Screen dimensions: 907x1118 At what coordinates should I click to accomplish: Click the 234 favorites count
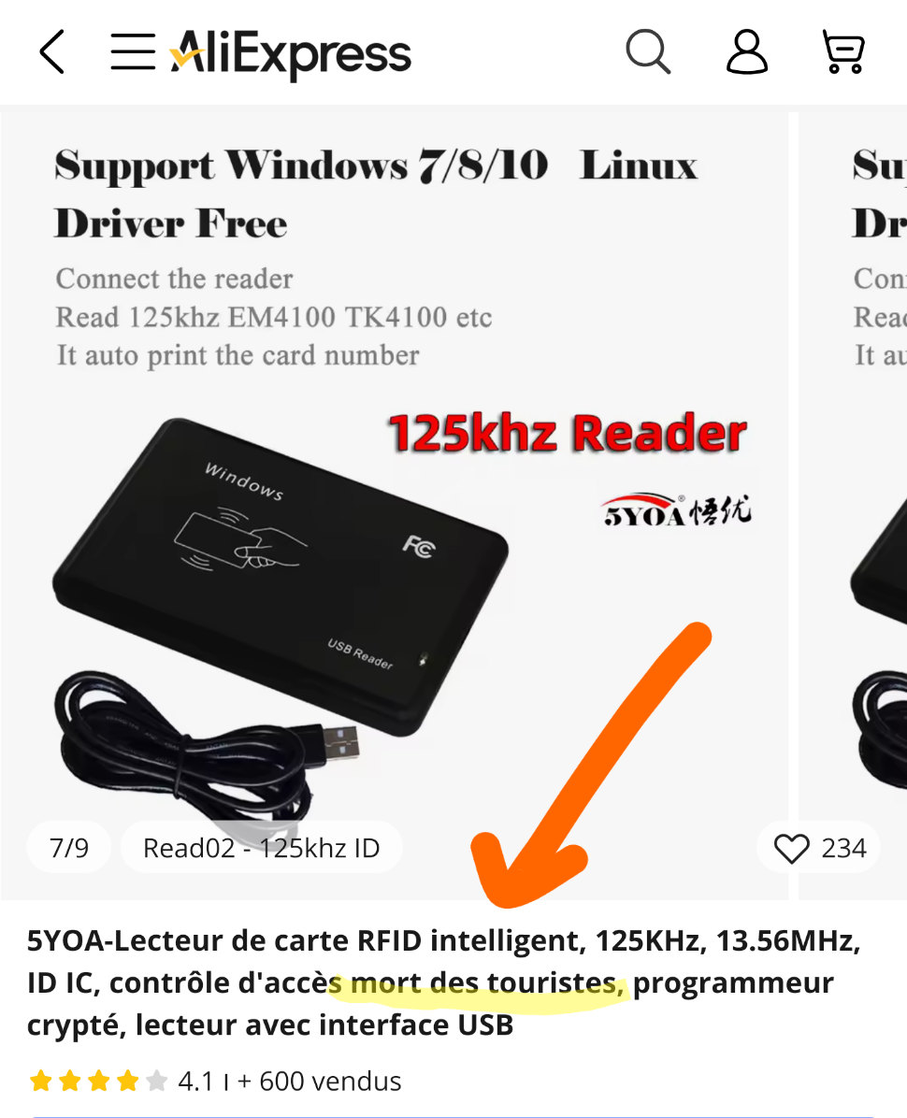tap(843, 849)
